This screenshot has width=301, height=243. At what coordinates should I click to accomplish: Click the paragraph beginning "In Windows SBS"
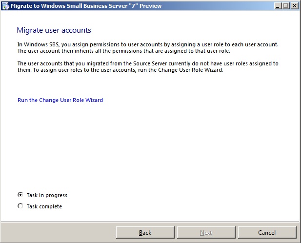point(147,48)
